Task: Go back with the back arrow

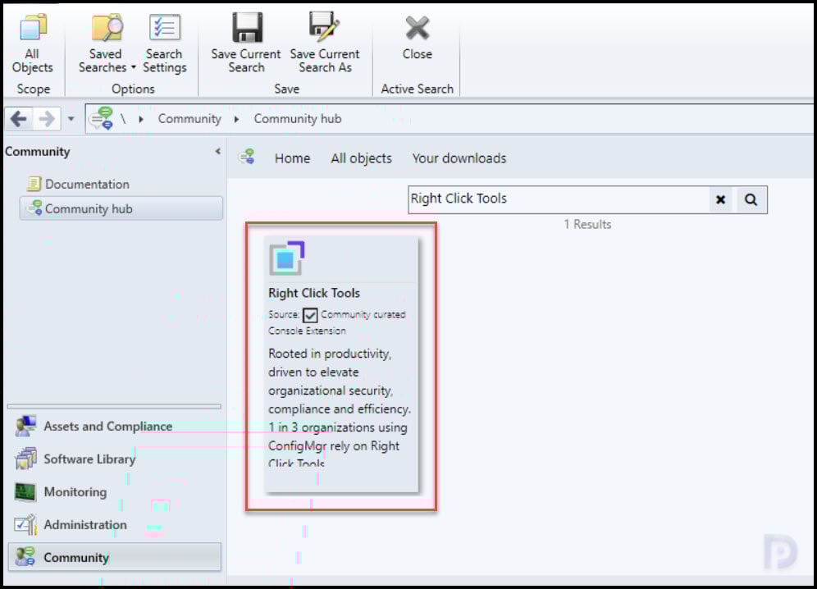Action: [x=19, y=120]
